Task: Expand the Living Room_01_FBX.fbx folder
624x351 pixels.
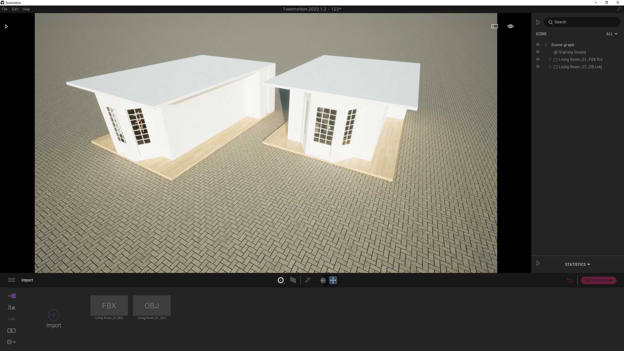Action: point(550,59)
